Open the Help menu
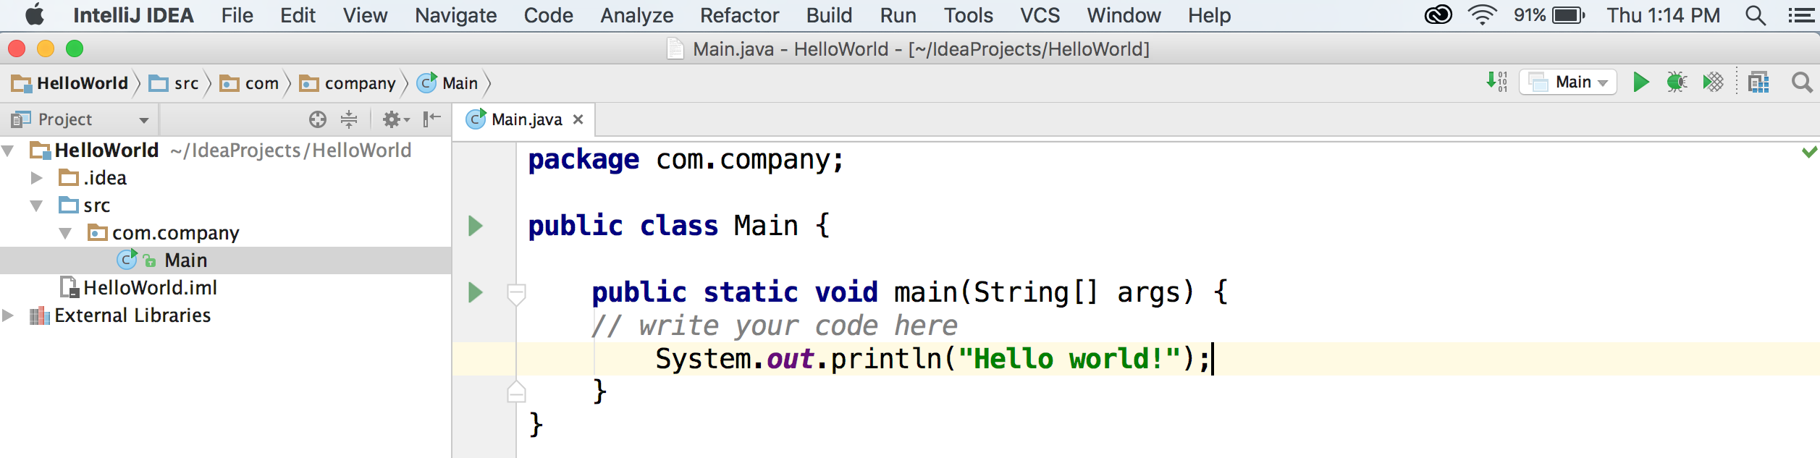Image resolution: width=1820 pixels, height=458 pixels. [x=1209, y=15]
